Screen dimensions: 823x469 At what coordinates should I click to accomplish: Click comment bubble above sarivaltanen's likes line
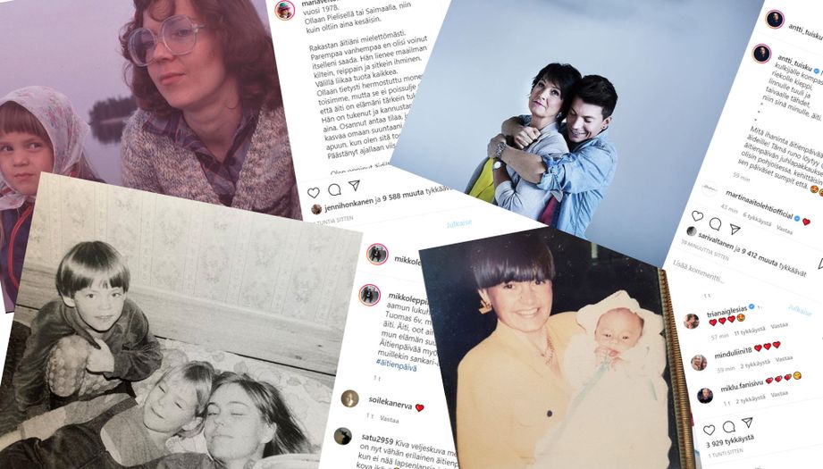[716, 222]
